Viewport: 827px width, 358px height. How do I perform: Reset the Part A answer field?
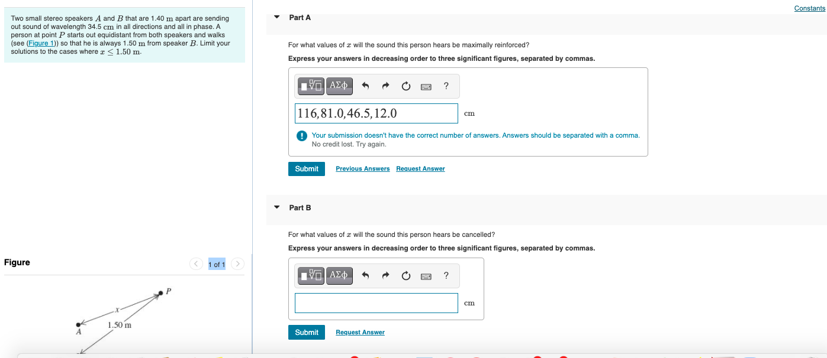[406, 86]
